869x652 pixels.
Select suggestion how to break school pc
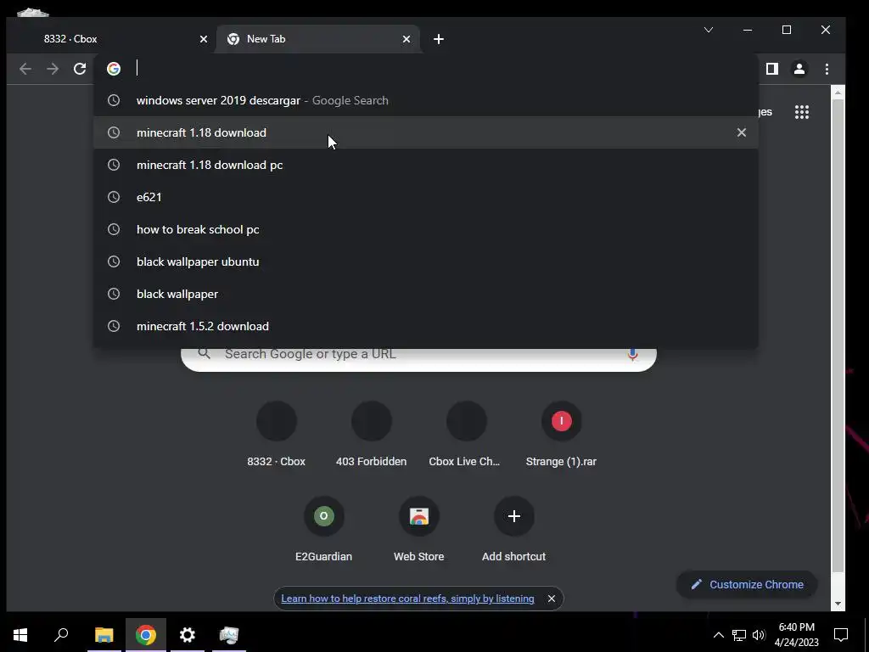[x=426, y=229]
